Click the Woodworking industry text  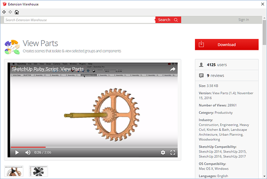(x=209, y=139)
